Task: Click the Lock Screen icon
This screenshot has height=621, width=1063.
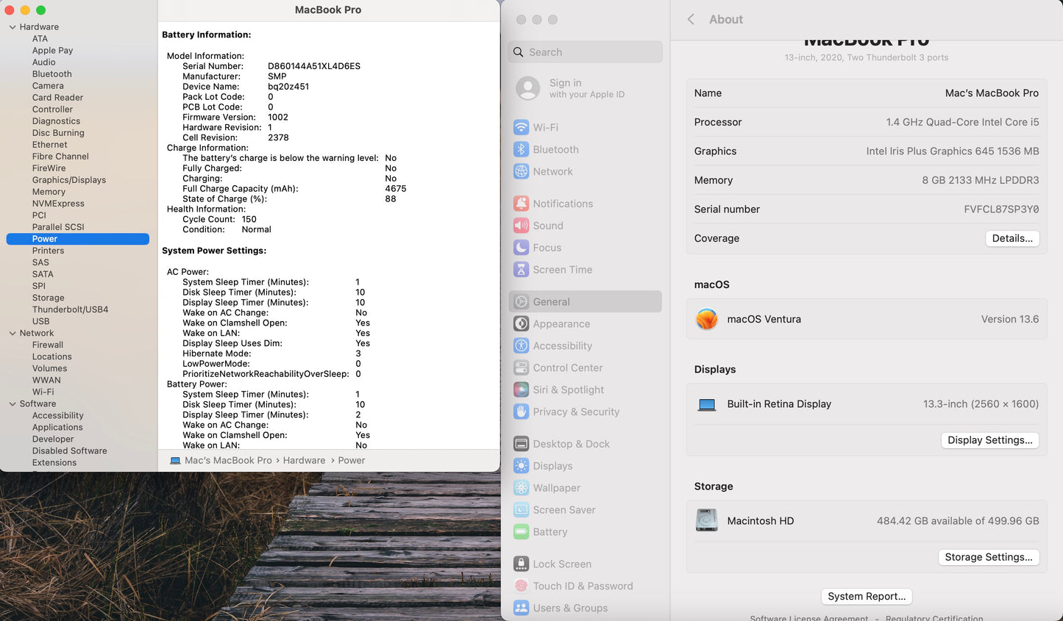Action: pyautogui.click(x=521, y=564)
